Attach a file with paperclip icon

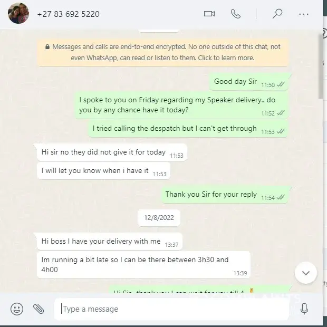39,309
